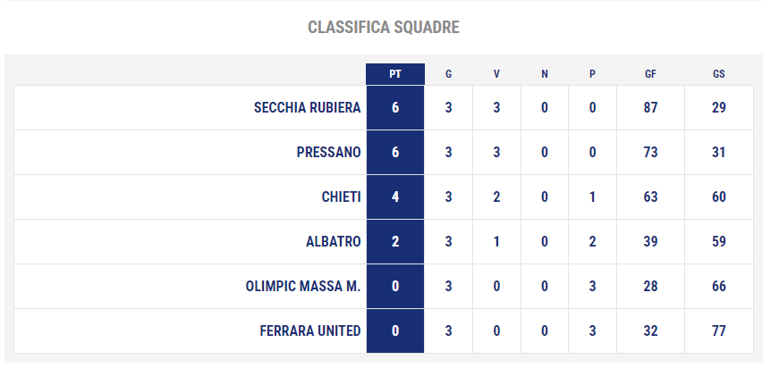Open the ALBATRO team entry
The height and width of the screenshot is (368, 771).
334,242
